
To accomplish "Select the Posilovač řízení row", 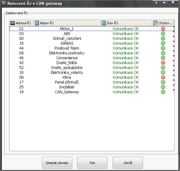I will tap(92, 48).
